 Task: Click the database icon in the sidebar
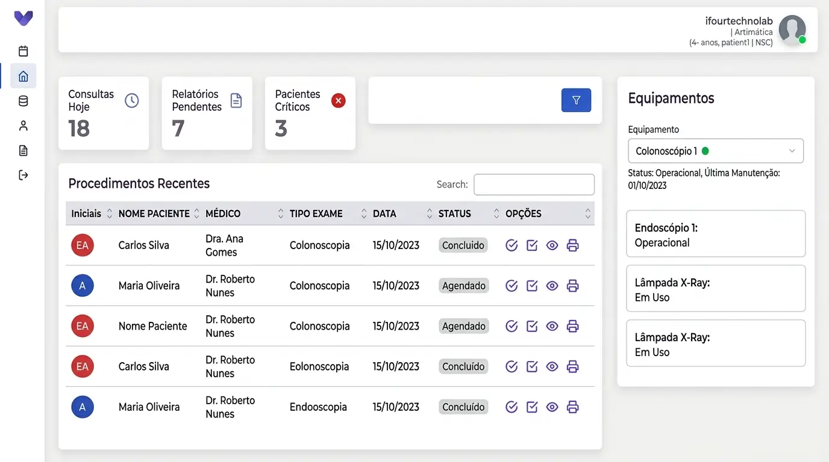click(x=23, y=101)
